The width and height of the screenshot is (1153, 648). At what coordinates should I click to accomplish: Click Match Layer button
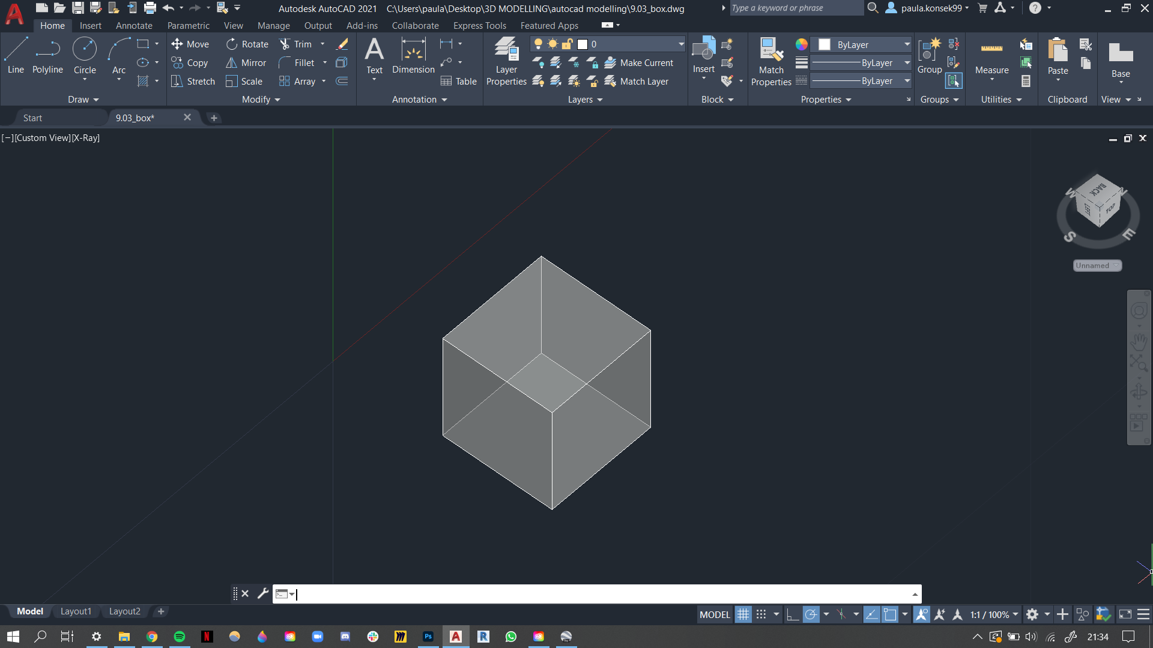pos(637,81)
